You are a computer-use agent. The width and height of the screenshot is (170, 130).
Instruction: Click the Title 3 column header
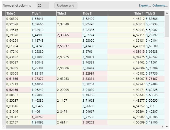(94, 14)
